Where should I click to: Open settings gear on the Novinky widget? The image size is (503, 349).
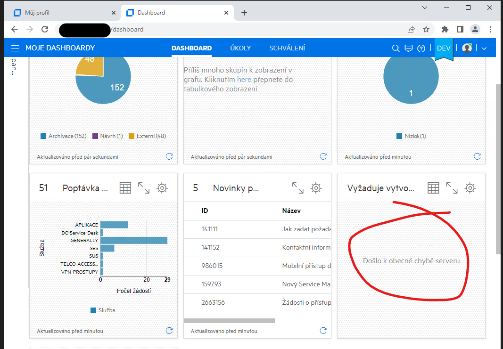click(x=317, y=187)
